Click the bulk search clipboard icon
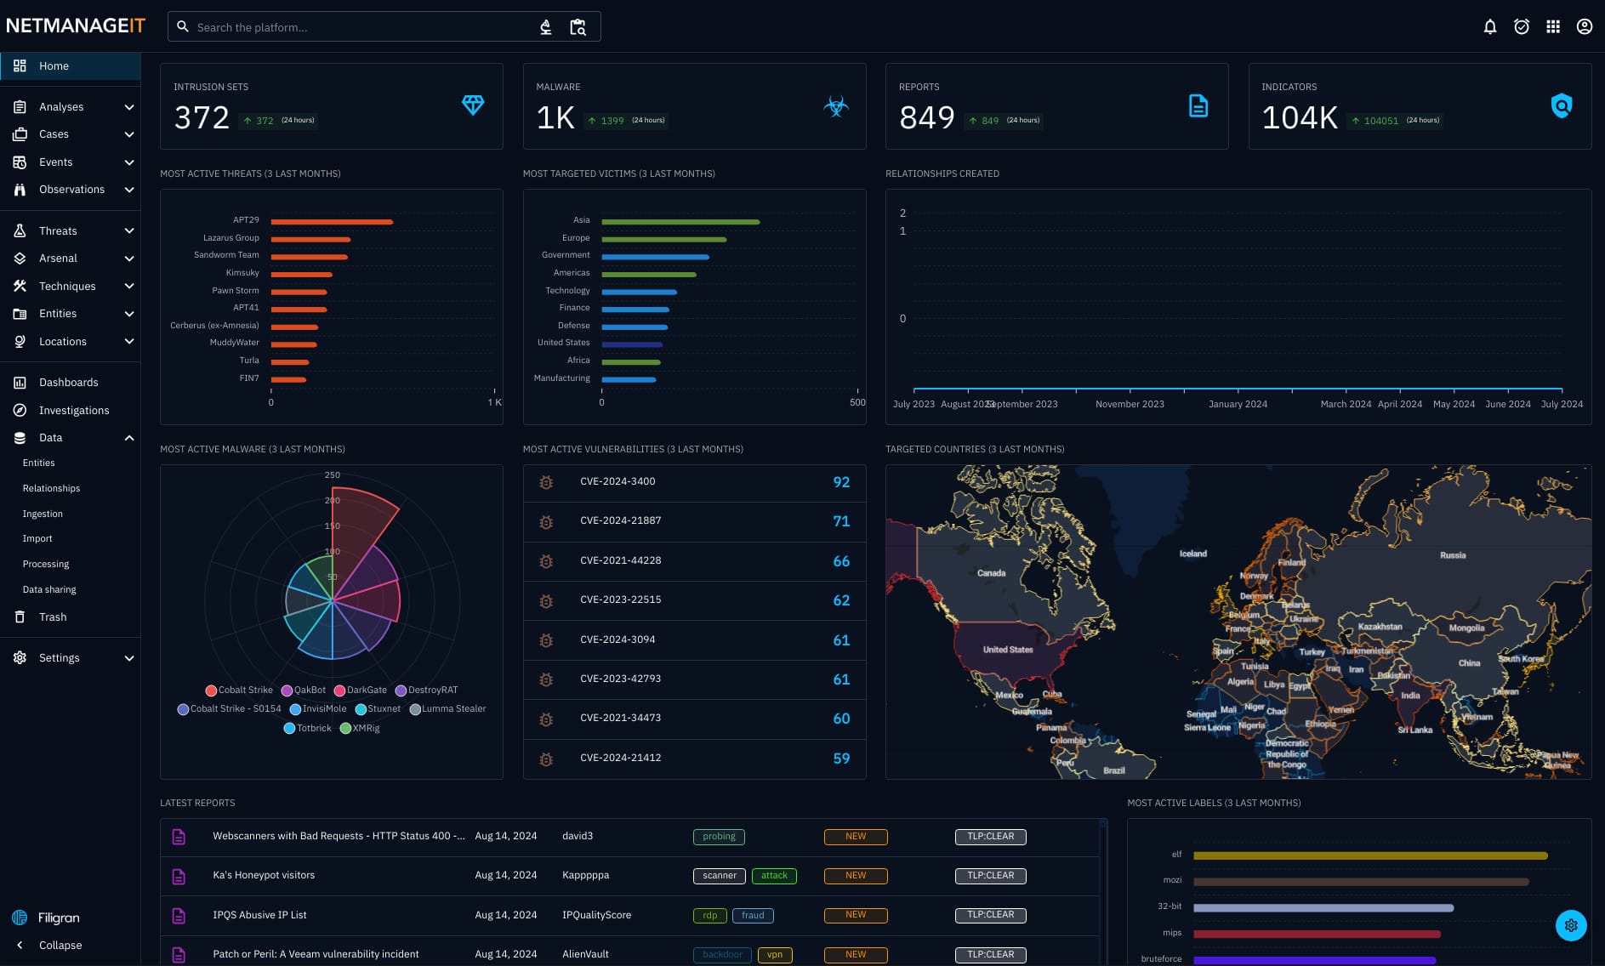This screenshot has width=1605, height=966. tap(578, 27)
